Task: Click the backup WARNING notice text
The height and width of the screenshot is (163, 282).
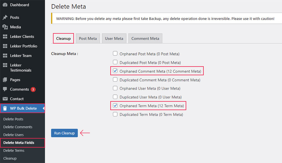Action: point(165,19)
